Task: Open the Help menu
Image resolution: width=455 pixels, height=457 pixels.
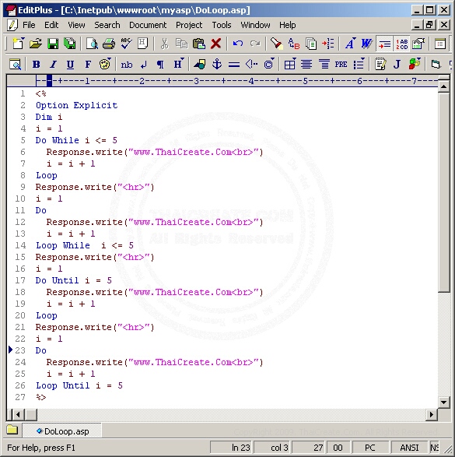Action: tap(287, 25)
